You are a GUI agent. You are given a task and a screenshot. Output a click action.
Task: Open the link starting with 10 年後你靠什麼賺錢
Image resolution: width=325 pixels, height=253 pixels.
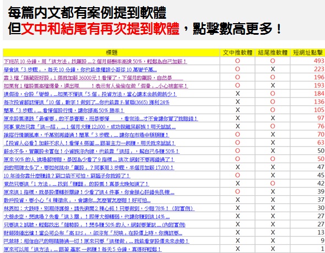click(67, 176)
